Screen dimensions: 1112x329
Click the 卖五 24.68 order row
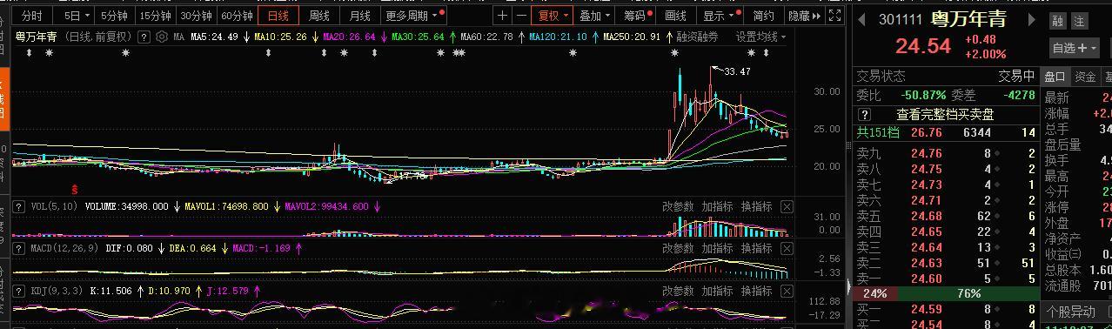(946, 215)
